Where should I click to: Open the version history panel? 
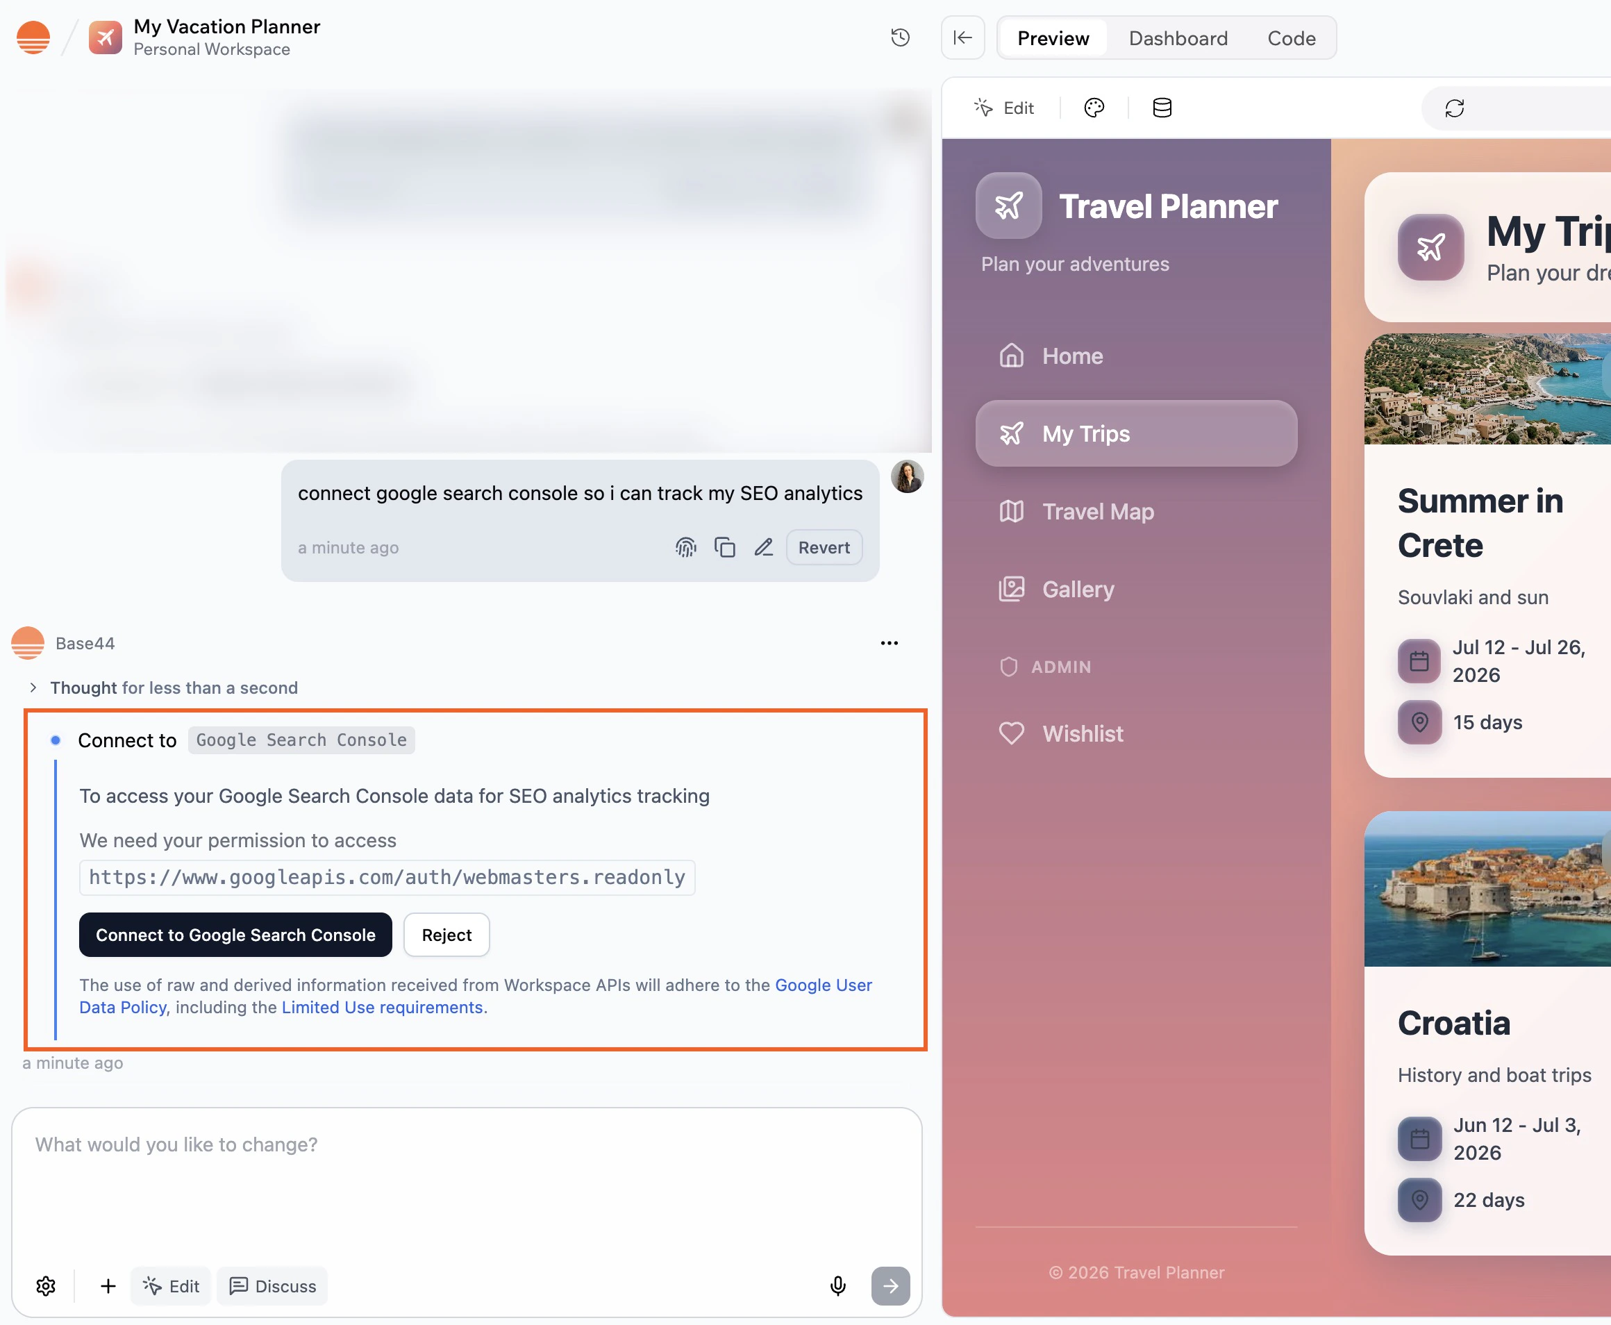click(x=900, y=37)
